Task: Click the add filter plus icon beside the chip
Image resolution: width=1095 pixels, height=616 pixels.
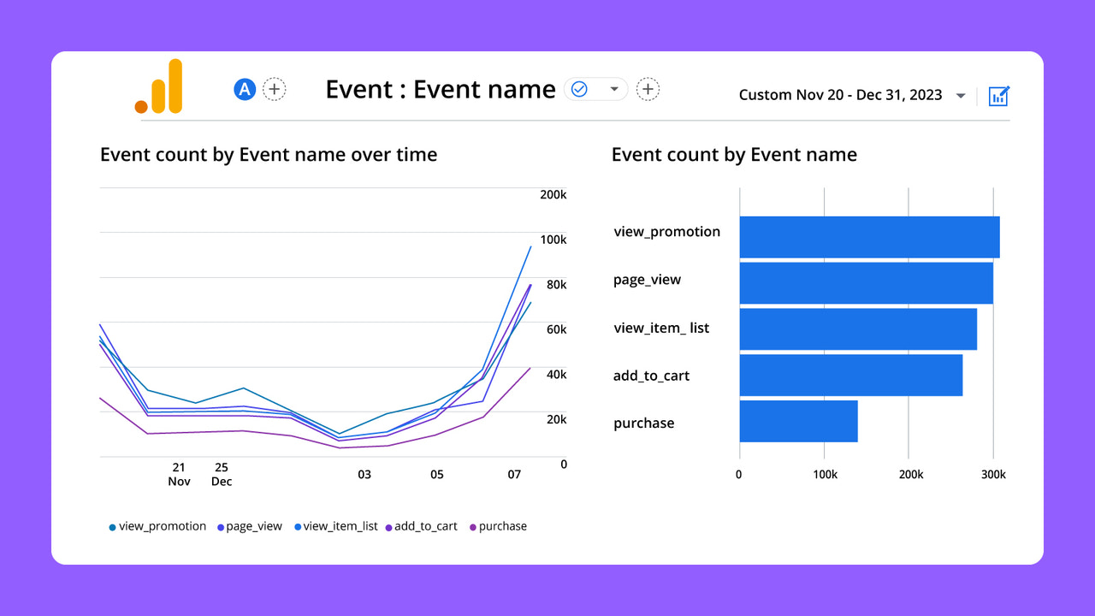Action: [648, 88]
